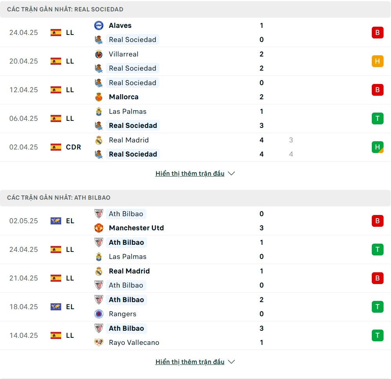Image resolution: width=391 pixels, height=379 pixels.
Task: Click the red B result badge for Alaves match
Action: click(378, 33)
